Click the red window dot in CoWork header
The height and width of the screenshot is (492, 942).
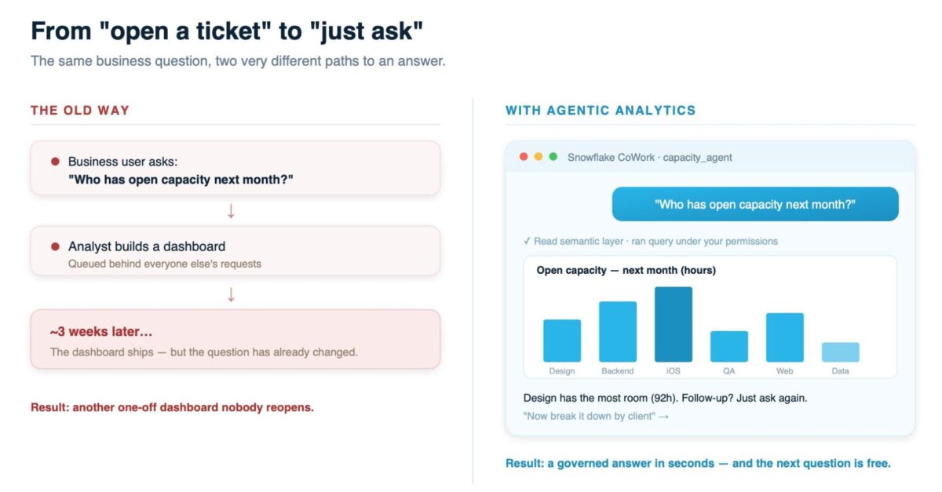click(524, 157)
